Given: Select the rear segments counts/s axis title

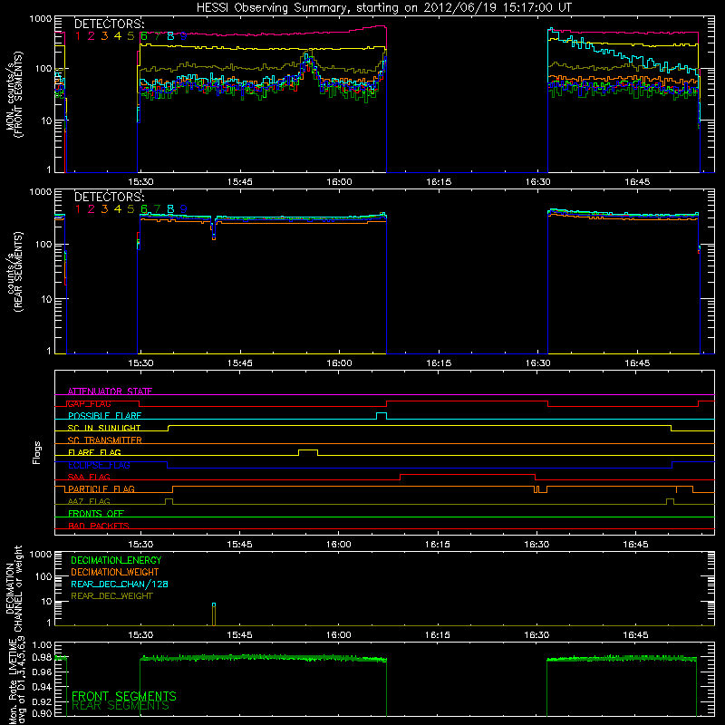Looking at the screenshot, I should [14, 272].
